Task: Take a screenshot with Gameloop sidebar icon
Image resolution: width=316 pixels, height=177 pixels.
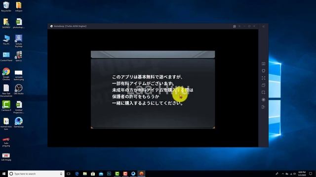Action: pos(263,92)
